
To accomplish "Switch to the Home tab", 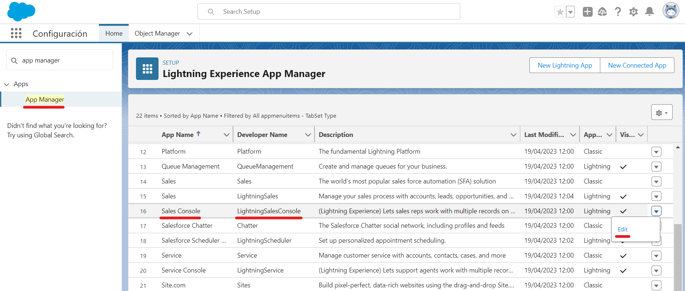I will pos(114,33).
